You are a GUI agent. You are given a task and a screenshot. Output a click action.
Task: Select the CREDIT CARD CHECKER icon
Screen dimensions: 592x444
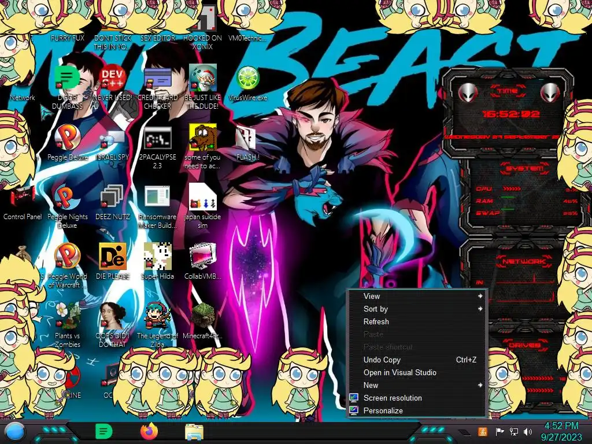click(157, 79)
